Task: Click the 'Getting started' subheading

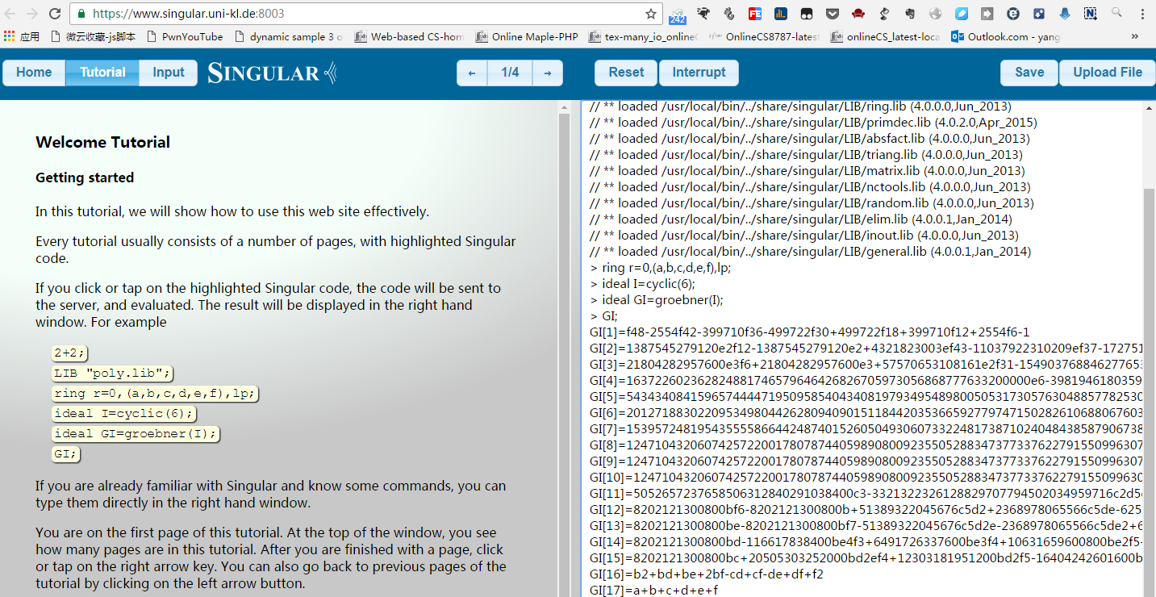Action: 85,177
